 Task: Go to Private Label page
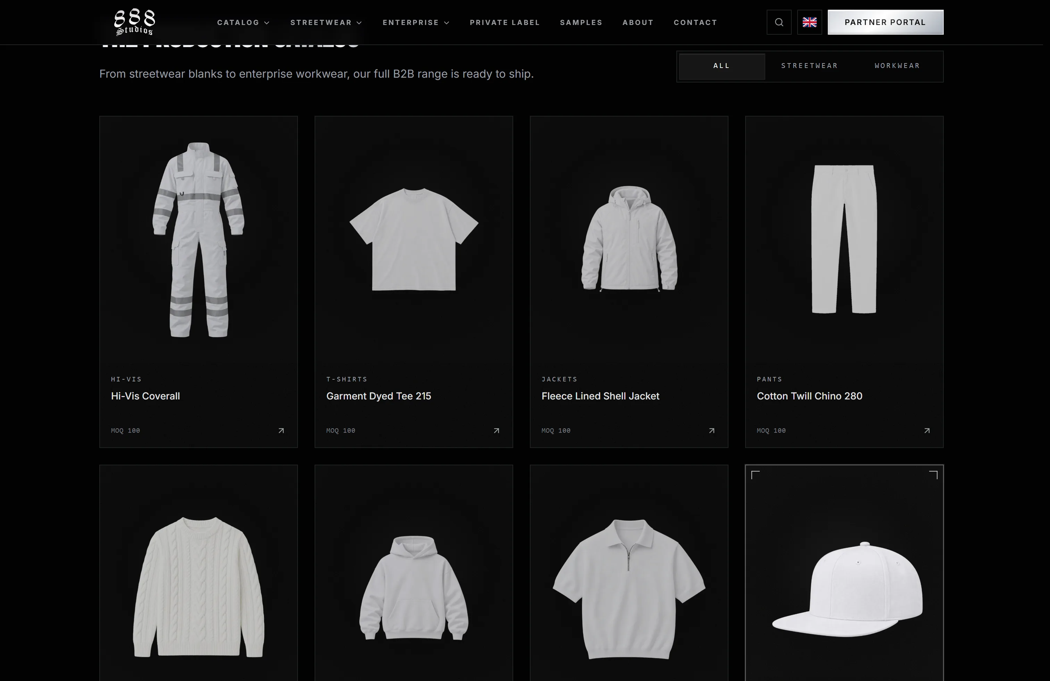[505, 23]
